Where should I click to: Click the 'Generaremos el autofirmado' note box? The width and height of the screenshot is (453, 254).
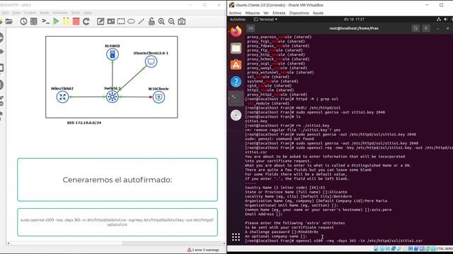(117, 180)
